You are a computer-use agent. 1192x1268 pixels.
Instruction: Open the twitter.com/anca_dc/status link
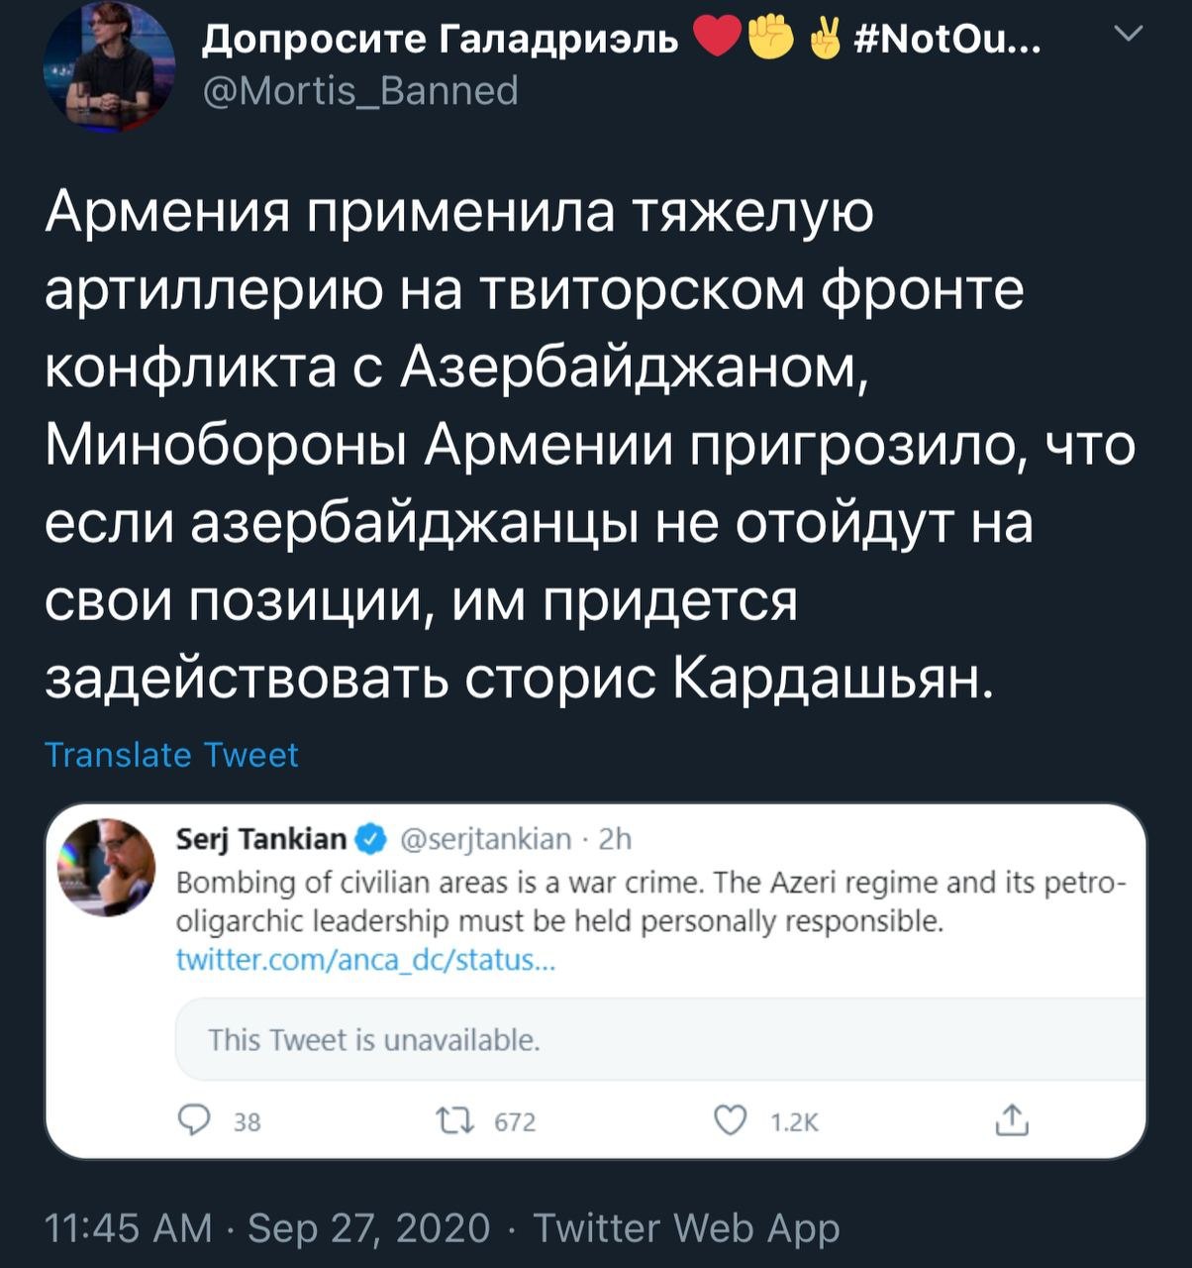tap(365, 960)
